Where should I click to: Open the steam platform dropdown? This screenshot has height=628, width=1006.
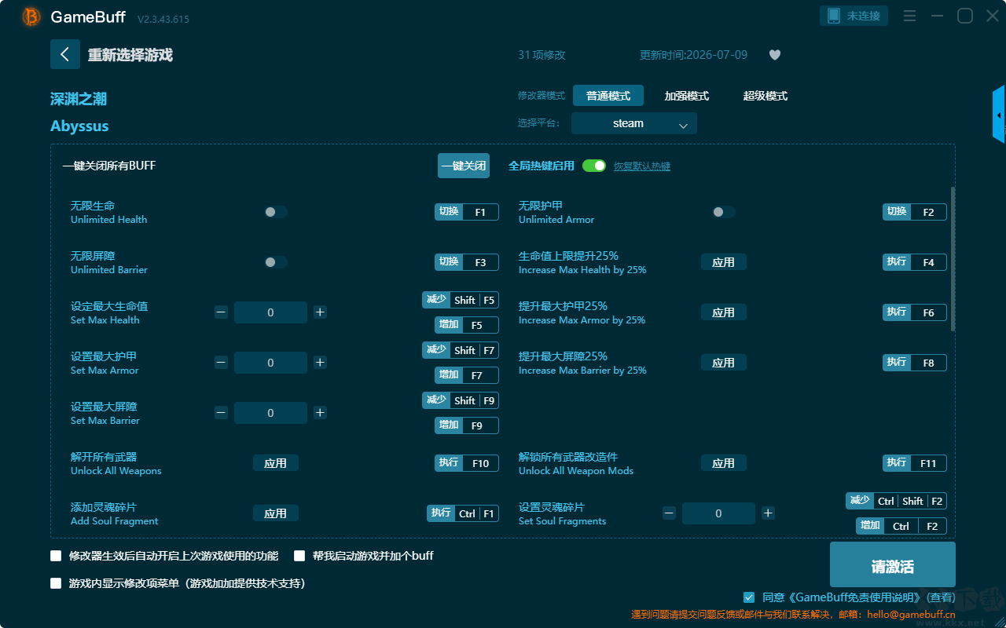(x=634, y=123)
